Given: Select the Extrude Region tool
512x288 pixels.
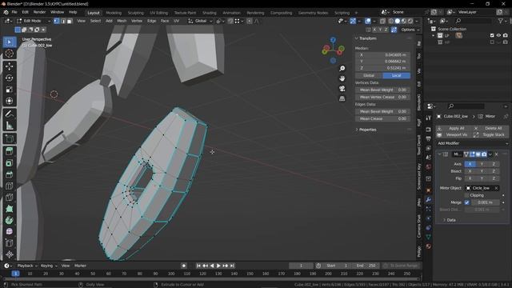Looking at the screenshot, I should [9, 151].
